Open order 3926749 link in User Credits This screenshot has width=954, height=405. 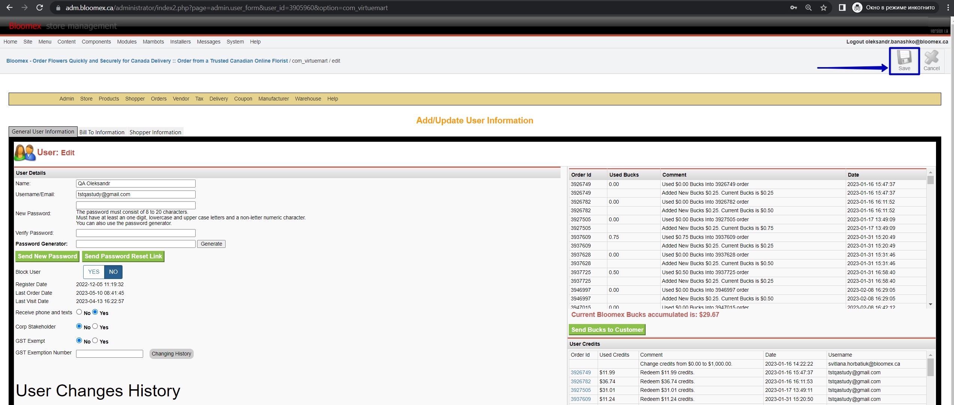click(x=580, y=372)
